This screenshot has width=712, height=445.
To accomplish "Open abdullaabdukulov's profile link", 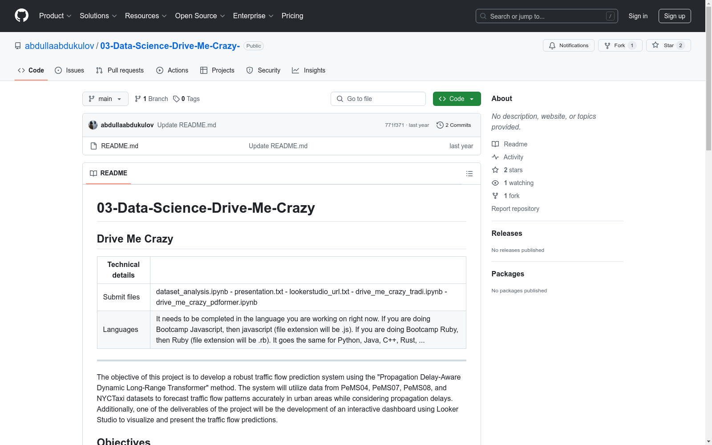I will (60, 46).
